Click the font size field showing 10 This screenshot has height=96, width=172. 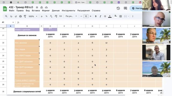click(86, 16)
